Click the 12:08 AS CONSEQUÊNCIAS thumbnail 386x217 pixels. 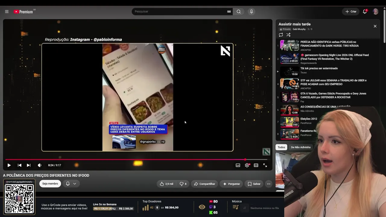[x=289, y=110]
